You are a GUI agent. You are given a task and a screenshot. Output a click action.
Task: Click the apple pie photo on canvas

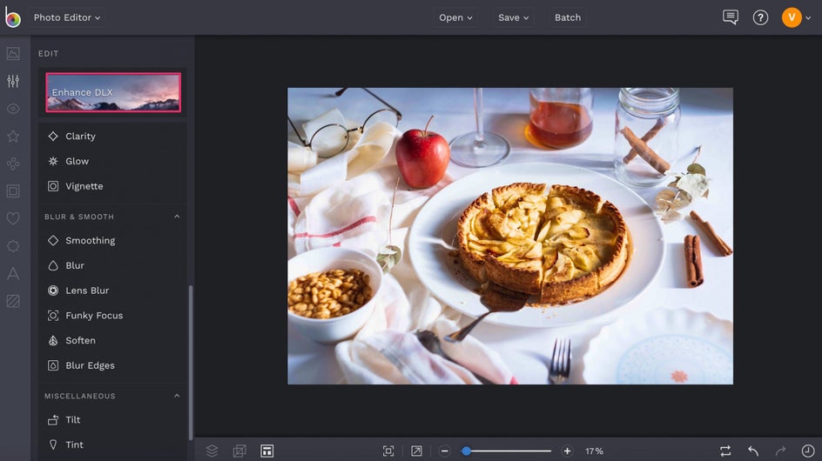click(x=510, y=236)
